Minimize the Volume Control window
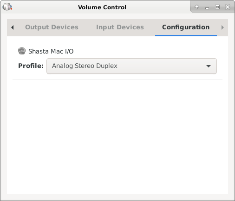Image resolution: width=235 pixels, height=201 pixels. pyautogui.click(x=207, y=7)
